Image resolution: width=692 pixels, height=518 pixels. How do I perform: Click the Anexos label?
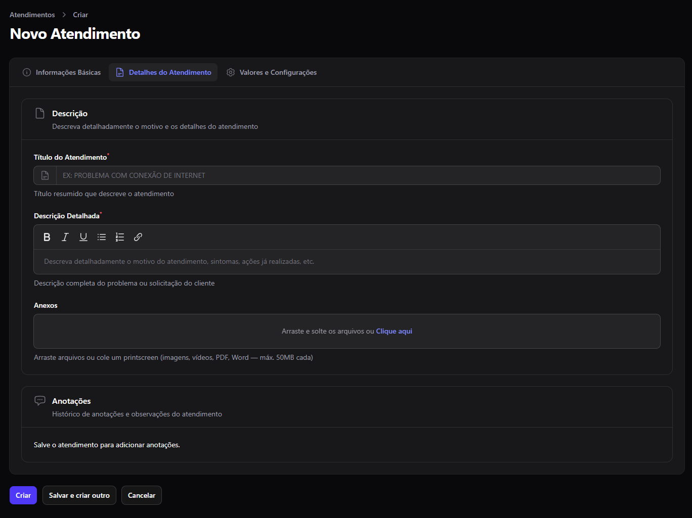(46, 305)
